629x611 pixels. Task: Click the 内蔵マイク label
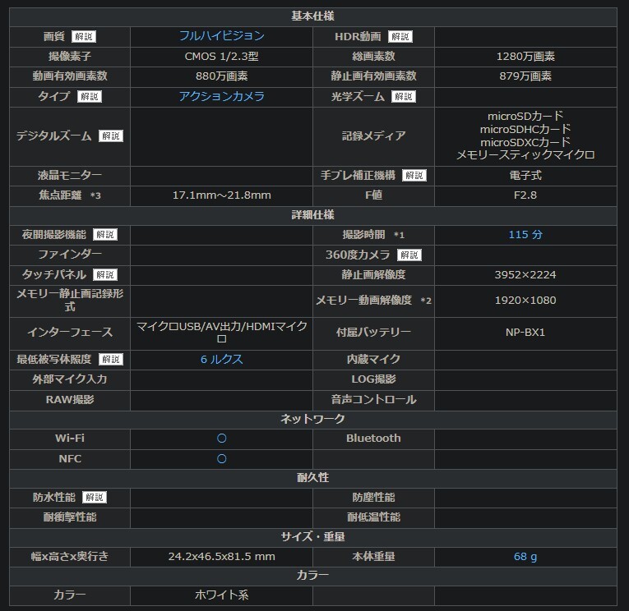[x=373, y=359]
